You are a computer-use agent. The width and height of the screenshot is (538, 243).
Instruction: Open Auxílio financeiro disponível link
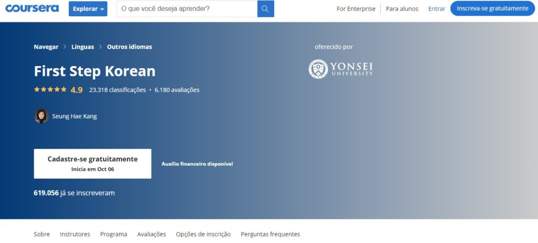[x=198, y=164]
